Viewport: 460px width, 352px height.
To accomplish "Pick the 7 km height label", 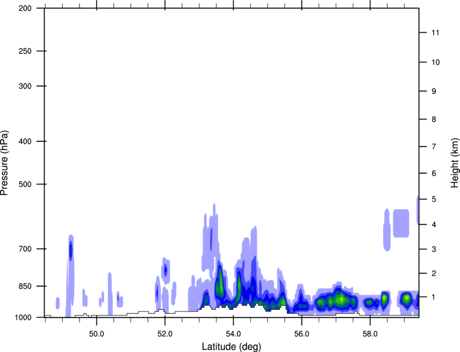I will [434, 147].
